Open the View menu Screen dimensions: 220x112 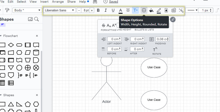33,2
